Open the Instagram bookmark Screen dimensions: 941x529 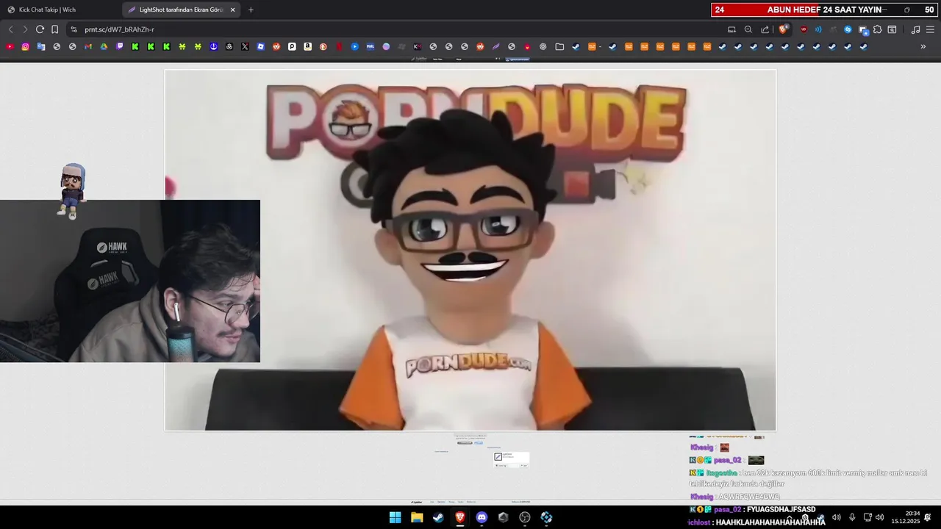coord(25,46)
